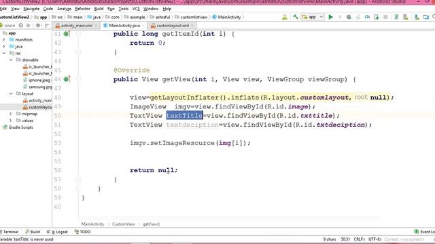This screenshot has width=435, height=244.
Task: Click the UTF-8 encoding in the status bar
Action: (x=375, y=239)
